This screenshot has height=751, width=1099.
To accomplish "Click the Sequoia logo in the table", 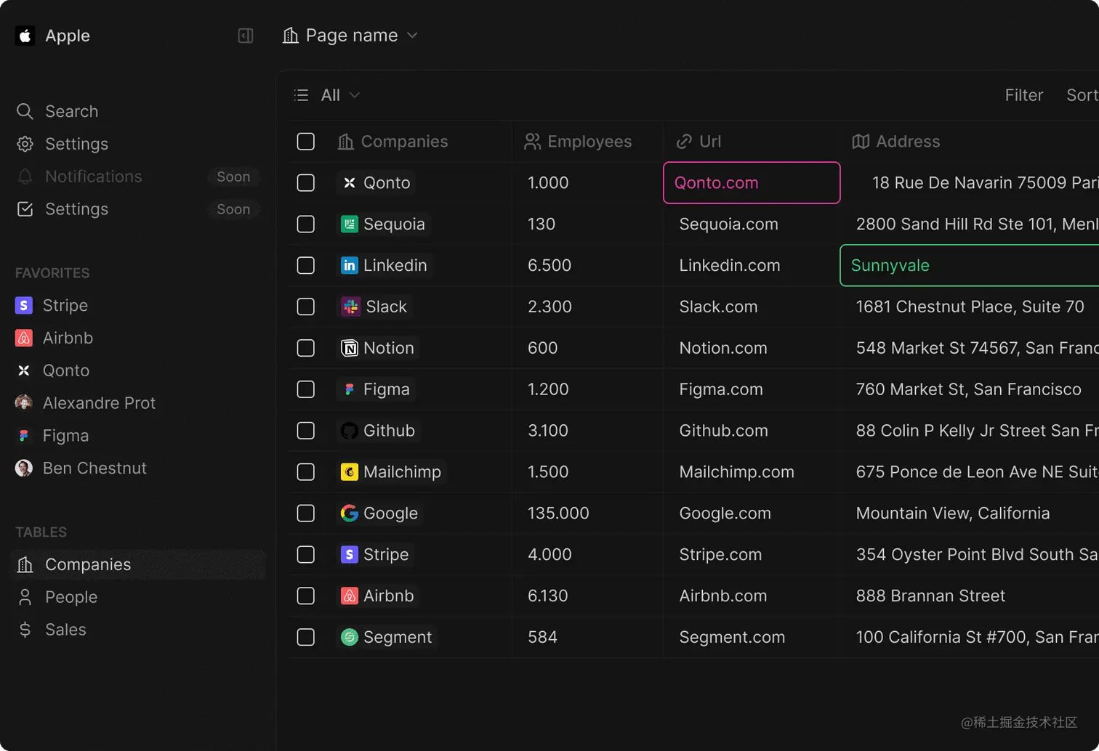I will 350,224.
